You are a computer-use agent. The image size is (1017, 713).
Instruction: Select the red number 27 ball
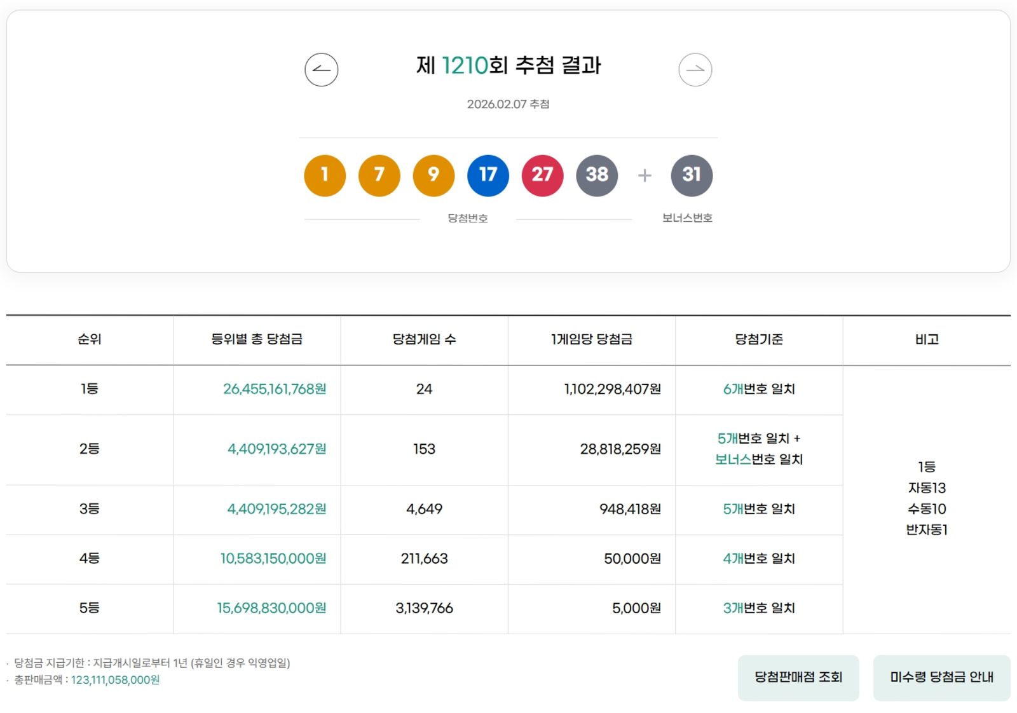point(542,175)
